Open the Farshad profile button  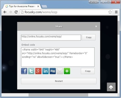(x=94, y=2)
